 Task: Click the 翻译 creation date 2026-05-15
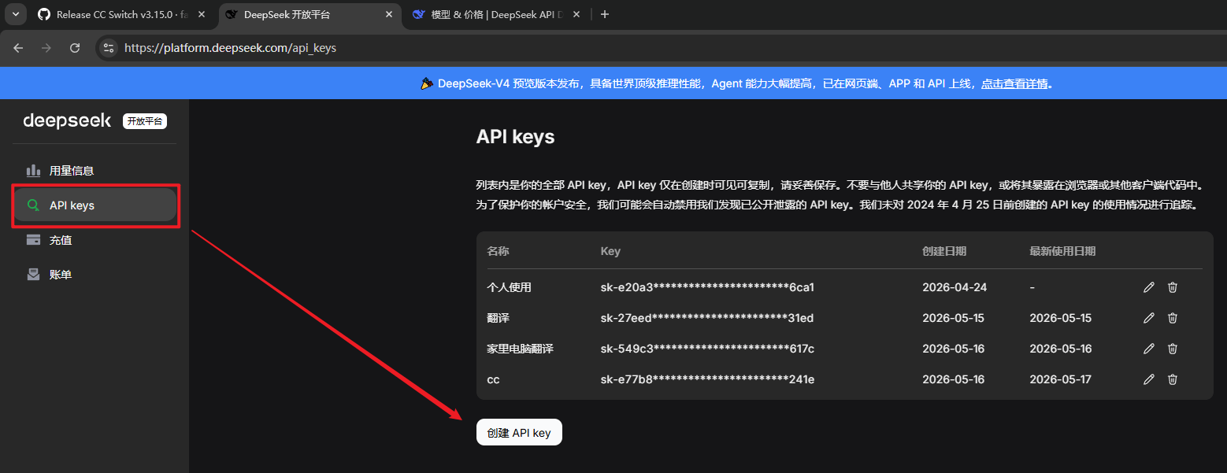click(x=954, y=318)
